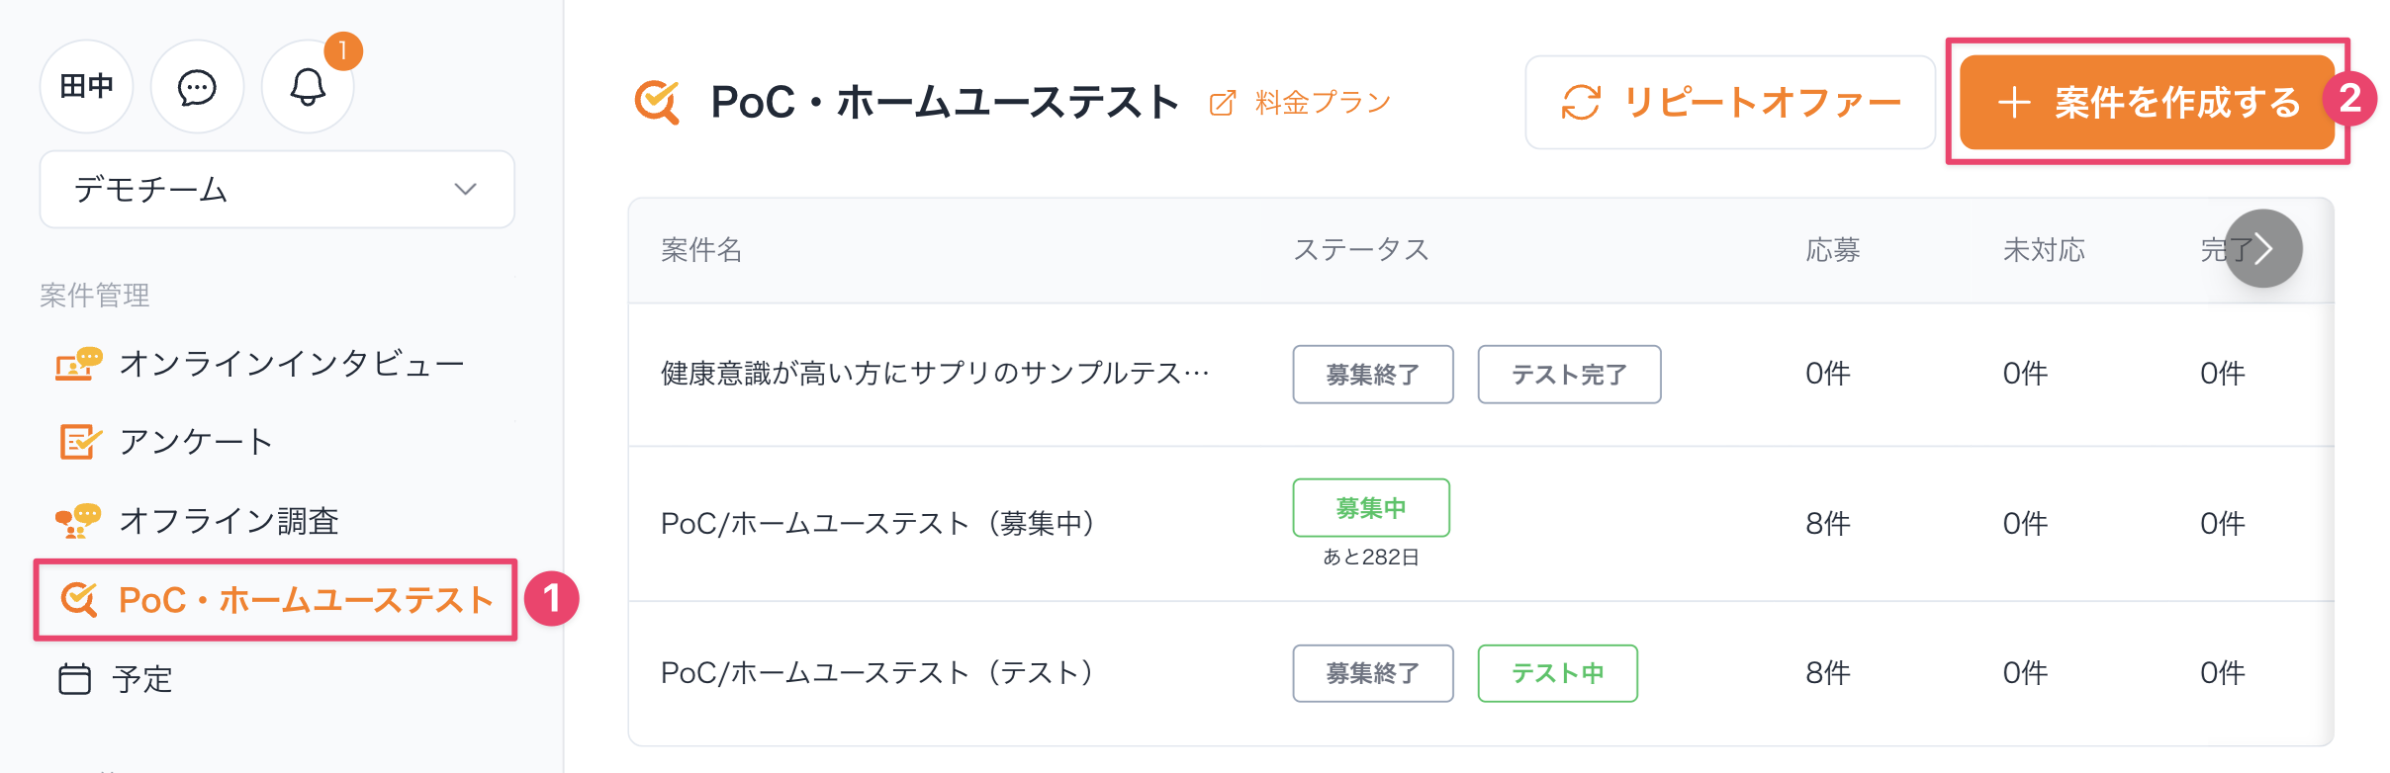Click 案件を作成する button

pyautogui.click(x=2147, y=103)
